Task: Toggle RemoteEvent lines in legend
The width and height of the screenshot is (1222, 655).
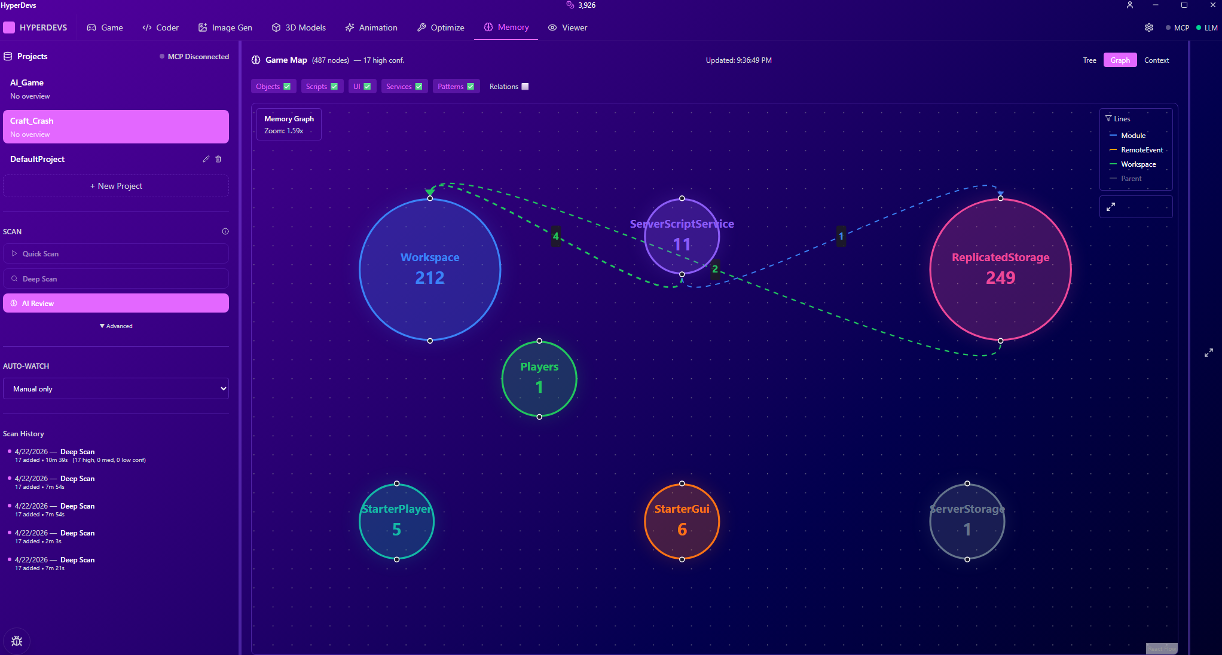Action: click(x=1136, y=150)
